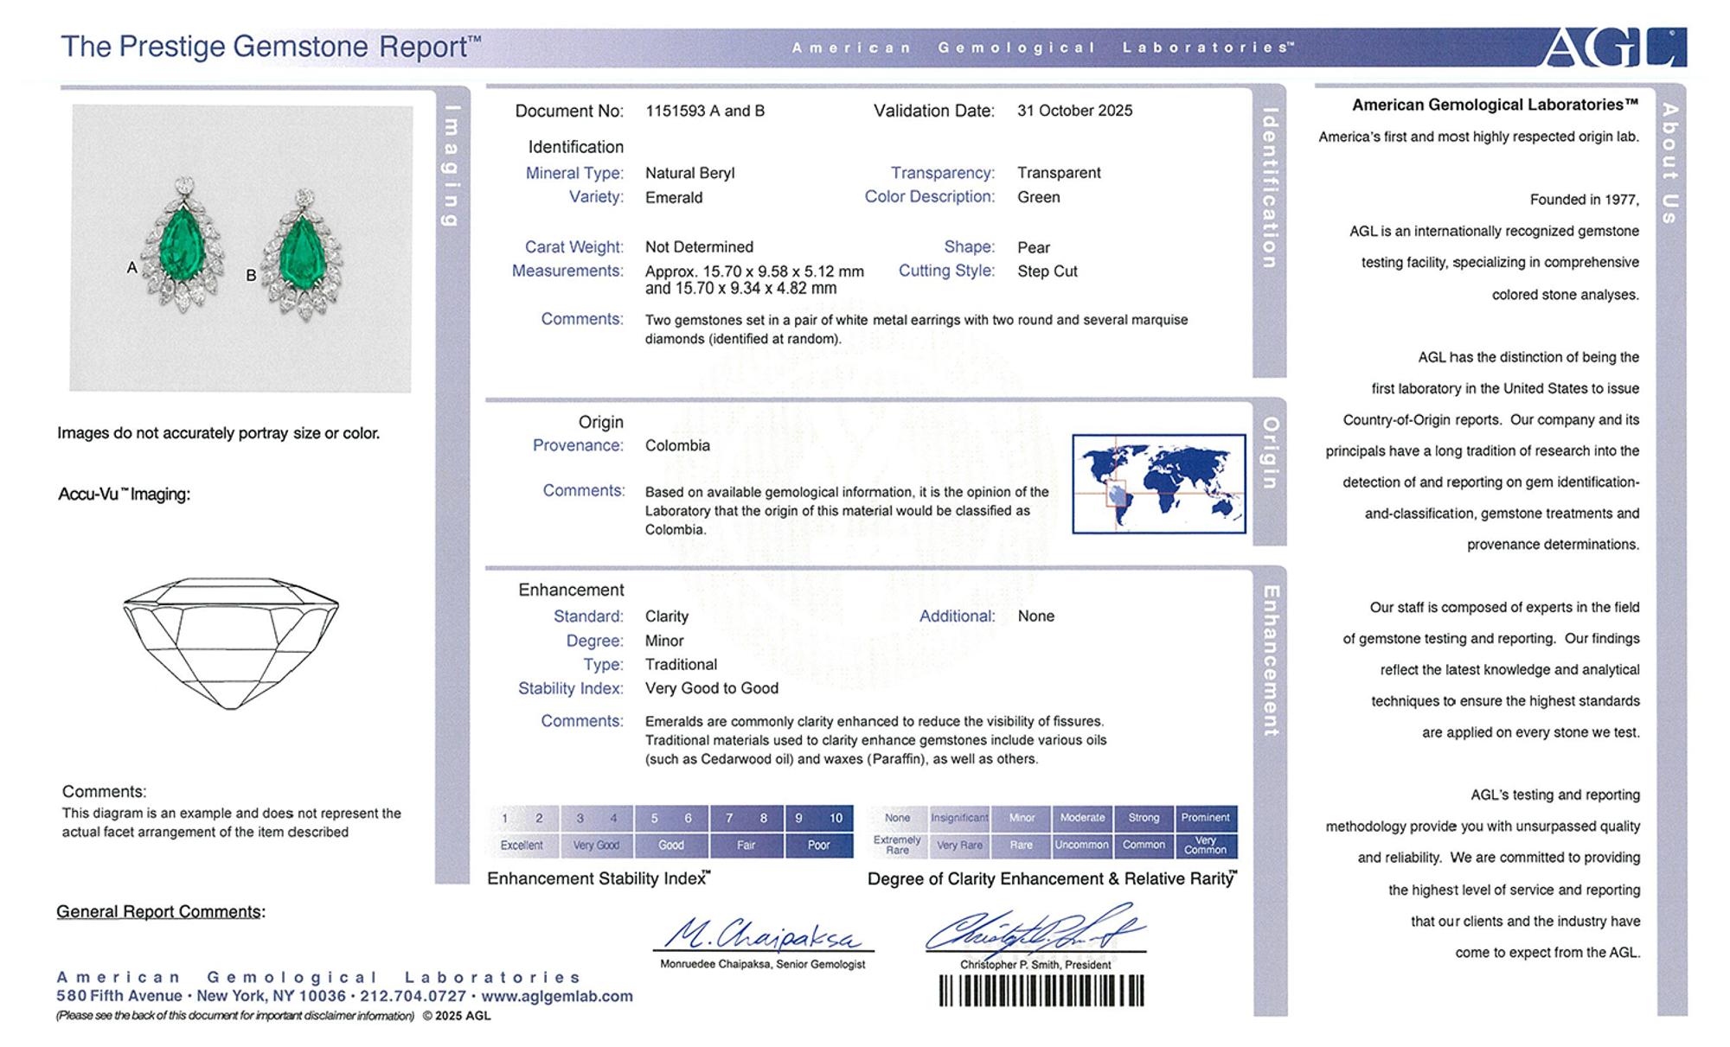Click the American Gemological Laboratories About Us heading
This screenshot has width=1730, height=1047.
click(1496, 105)
